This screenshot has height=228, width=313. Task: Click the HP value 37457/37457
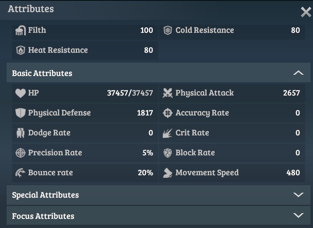coord(130,93)
